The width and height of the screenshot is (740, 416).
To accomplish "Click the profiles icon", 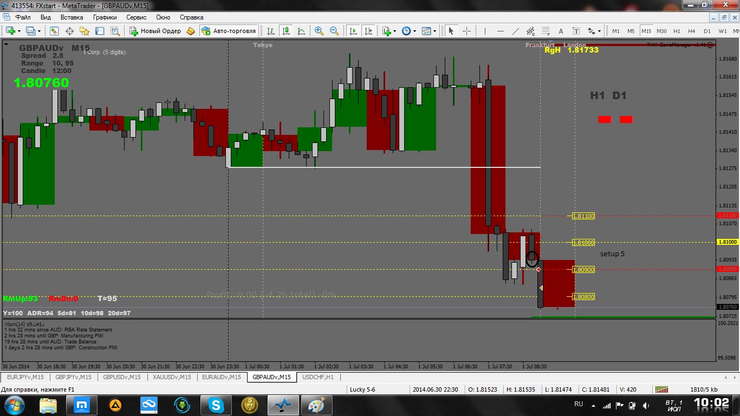I will click(x=30, y=31).
